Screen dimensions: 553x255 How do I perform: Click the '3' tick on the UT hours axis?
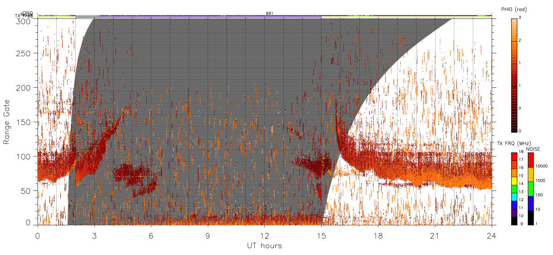95,235
